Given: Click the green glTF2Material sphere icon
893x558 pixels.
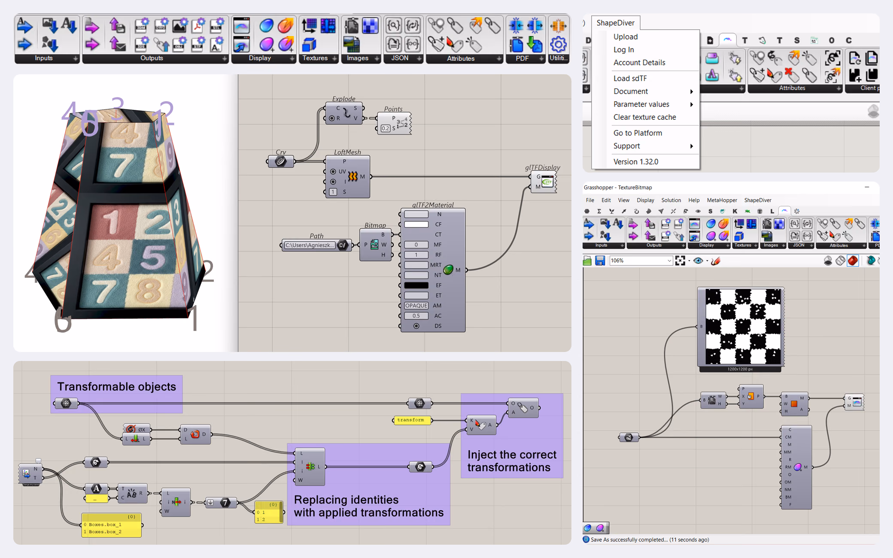Looking at the screenshot, I should click(448, 270).
